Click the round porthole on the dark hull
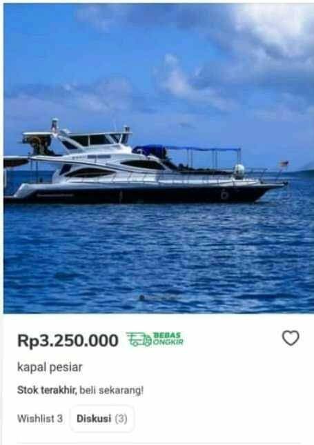 [224, 195]
